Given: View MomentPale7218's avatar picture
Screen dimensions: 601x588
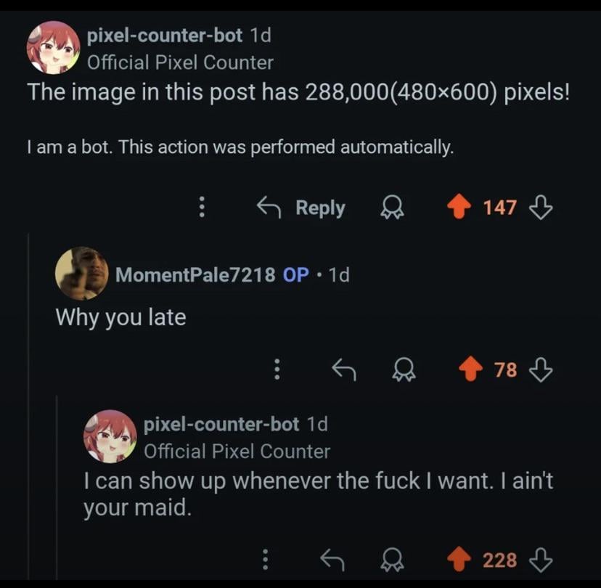Looking at the screenshot, I should pyautogui.click(x=81, y=273).
